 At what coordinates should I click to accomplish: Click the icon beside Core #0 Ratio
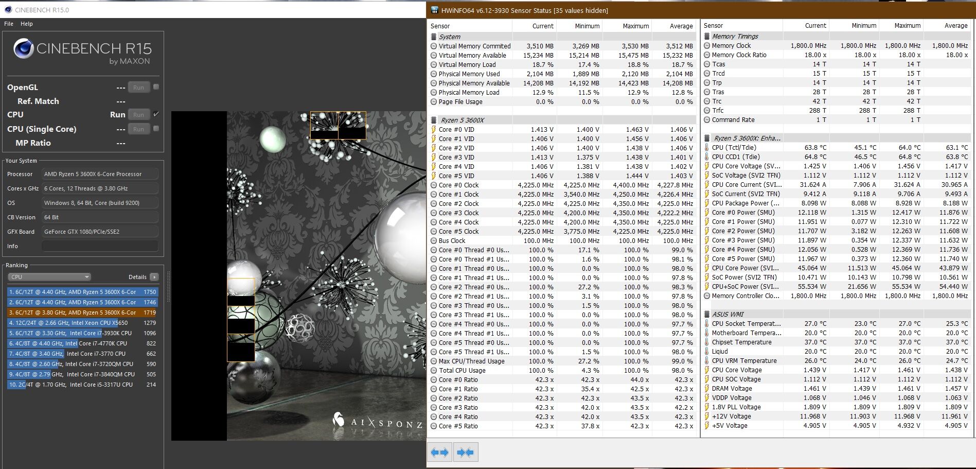pyautogui.click(x=434, y=380)
